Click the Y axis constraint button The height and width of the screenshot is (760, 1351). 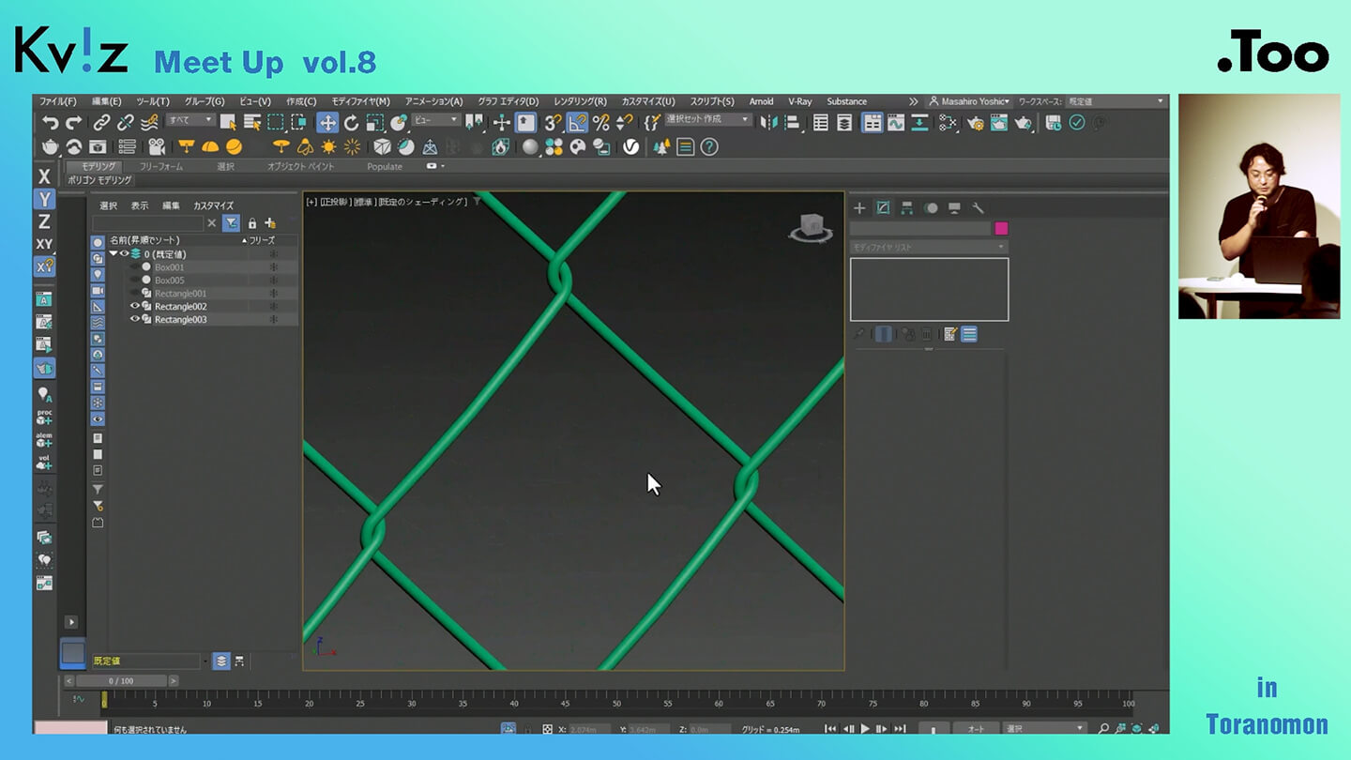(44, 199)
